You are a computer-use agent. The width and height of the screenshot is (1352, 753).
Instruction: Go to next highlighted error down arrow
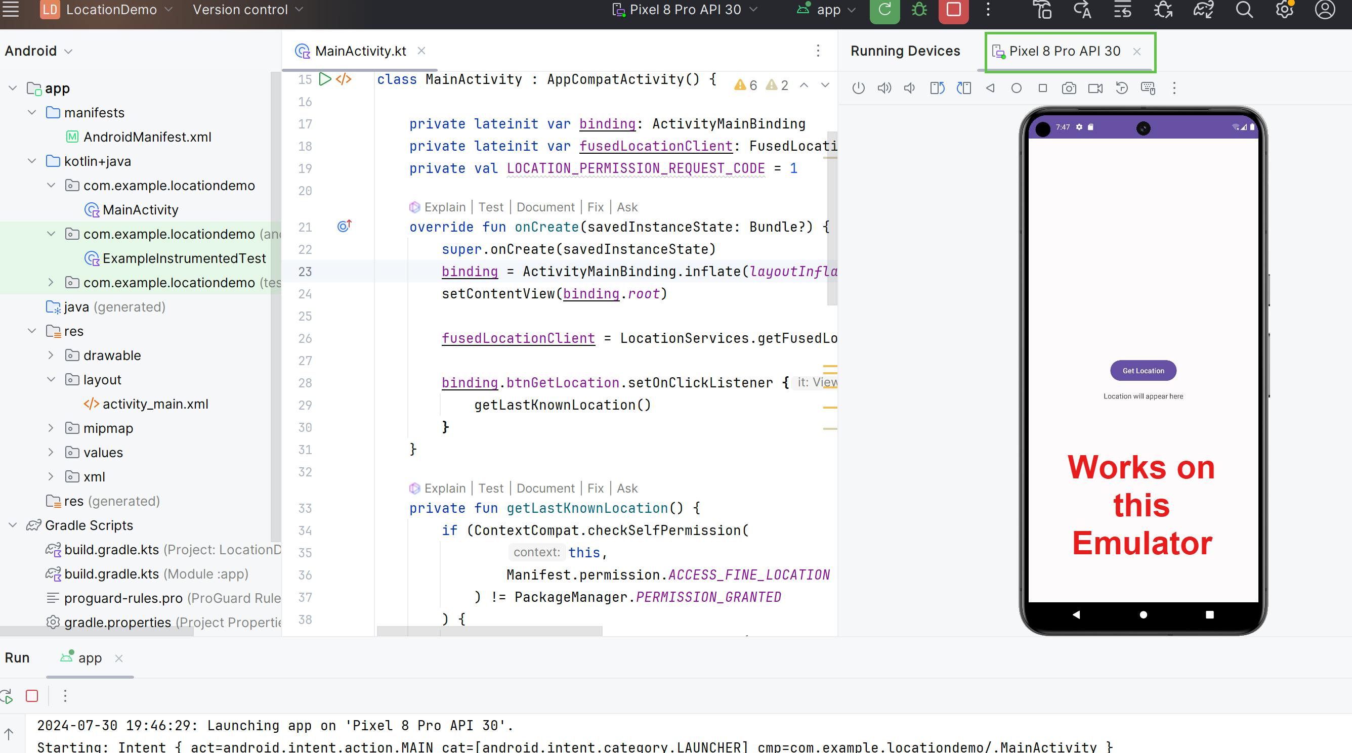click(826, 85)
